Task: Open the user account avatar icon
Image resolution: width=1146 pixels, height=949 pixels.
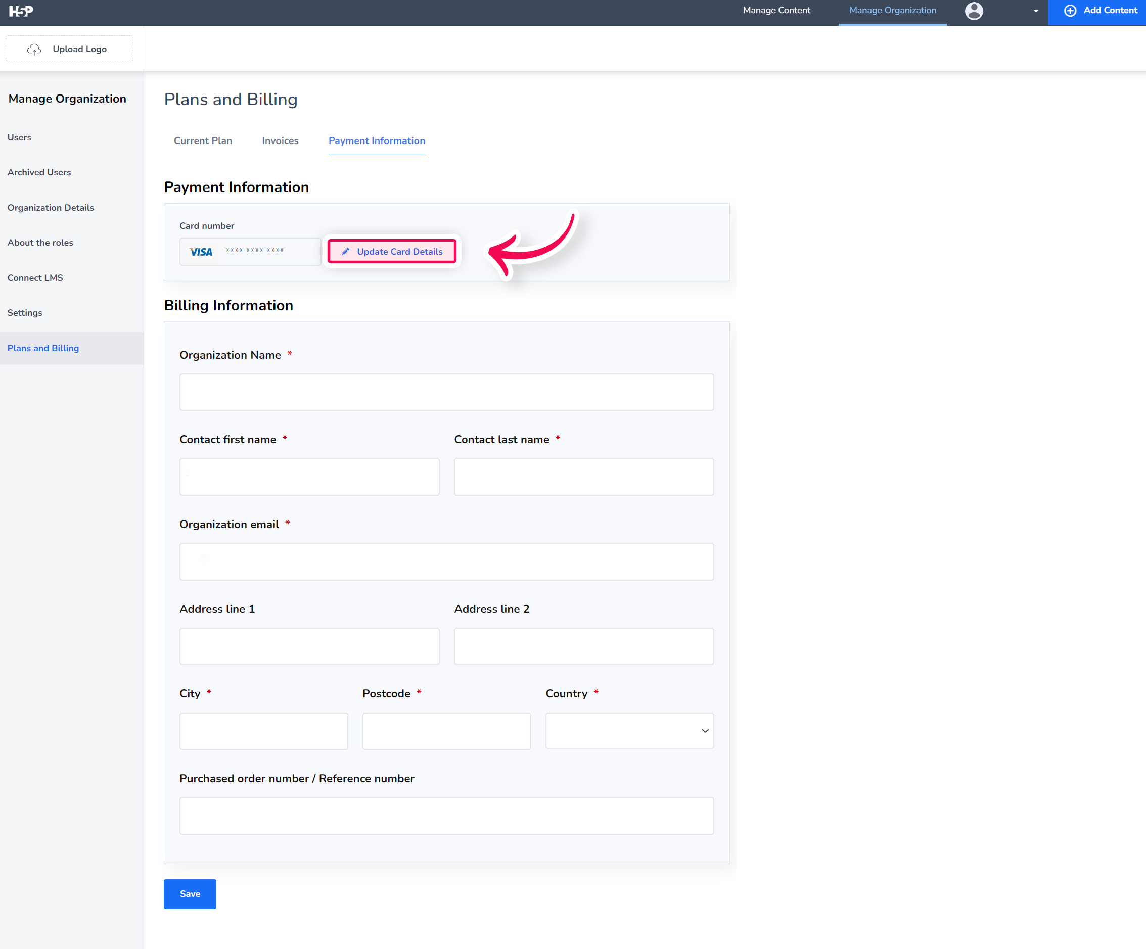Action: tap(974, 11)
